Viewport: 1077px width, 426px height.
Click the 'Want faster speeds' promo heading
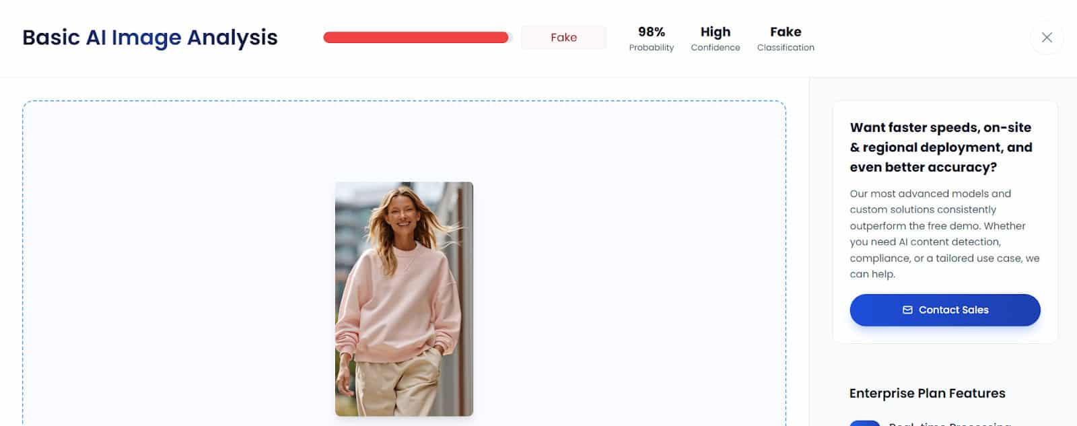(941, 147)
